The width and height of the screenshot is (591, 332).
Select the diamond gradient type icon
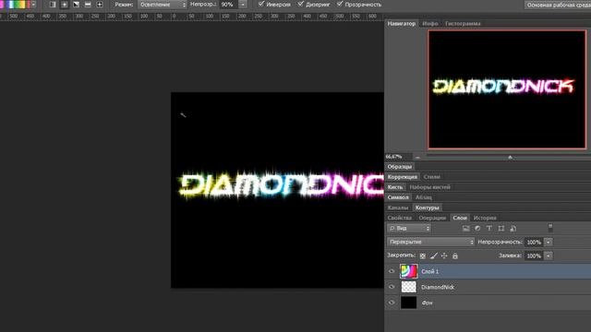(100, 5)
